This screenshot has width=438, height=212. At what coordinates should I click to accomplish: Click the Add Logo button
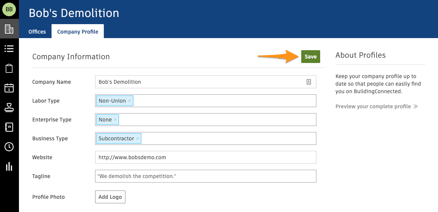point(110,197)
